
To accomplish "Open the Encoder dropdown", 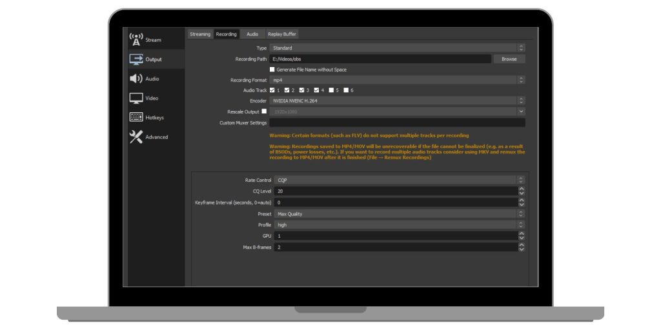I will [397, 101].
